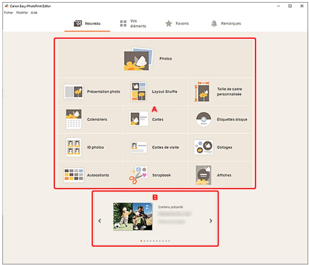The width and height of the screenshot is (309, 265).
Task: Click the Contenu présenté heading
Action: point(170,207)
